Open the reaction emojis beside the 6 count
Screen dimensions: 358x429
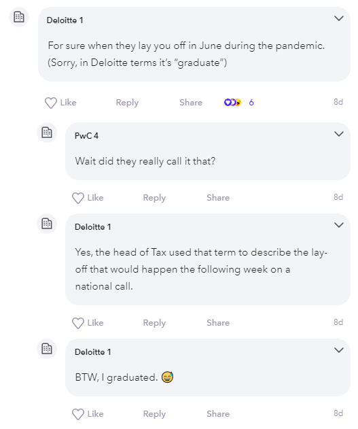pos(232,103)
